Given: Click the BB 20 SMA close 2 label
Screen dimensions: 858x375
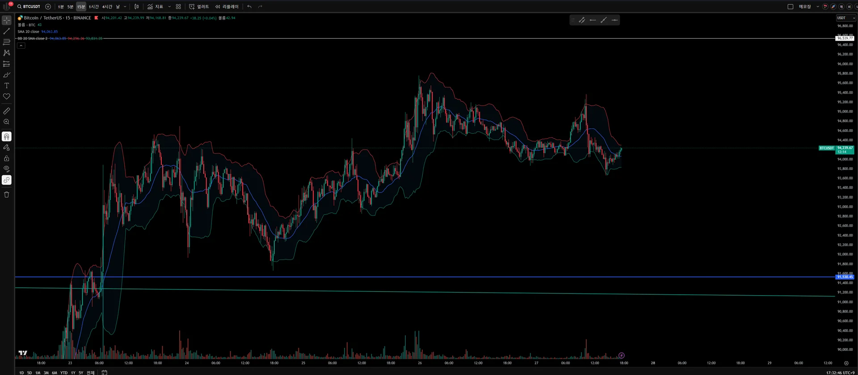Looking at the screenshot, I should click(32, 38).
